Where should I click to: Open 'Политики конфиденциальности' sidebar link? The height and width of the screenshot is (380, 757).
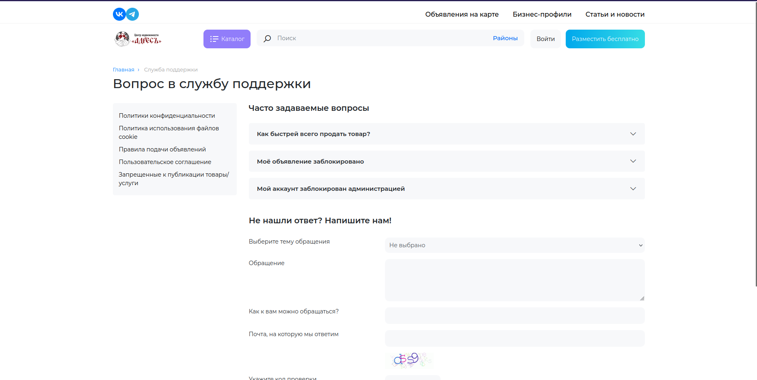click(167, 116)
